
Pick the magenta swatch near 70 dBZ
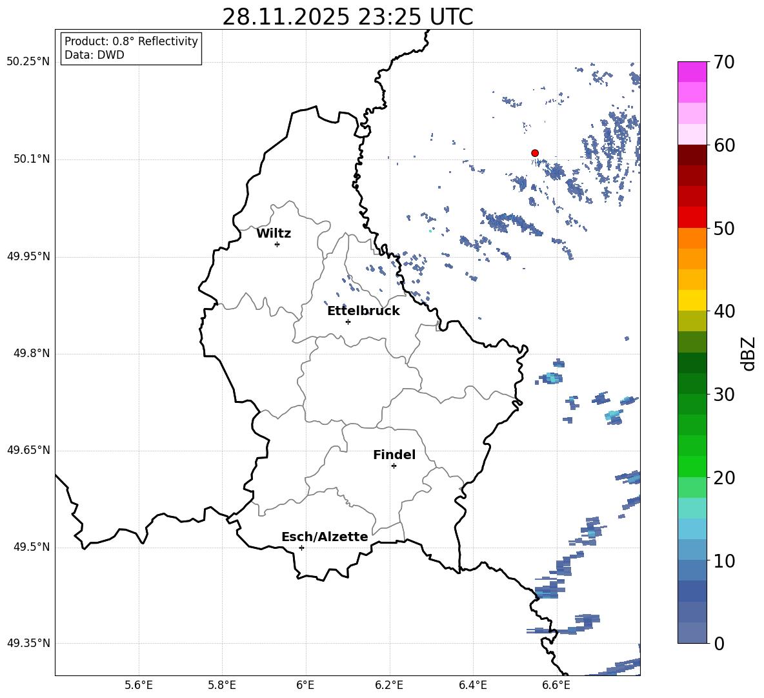coord(692,72)
